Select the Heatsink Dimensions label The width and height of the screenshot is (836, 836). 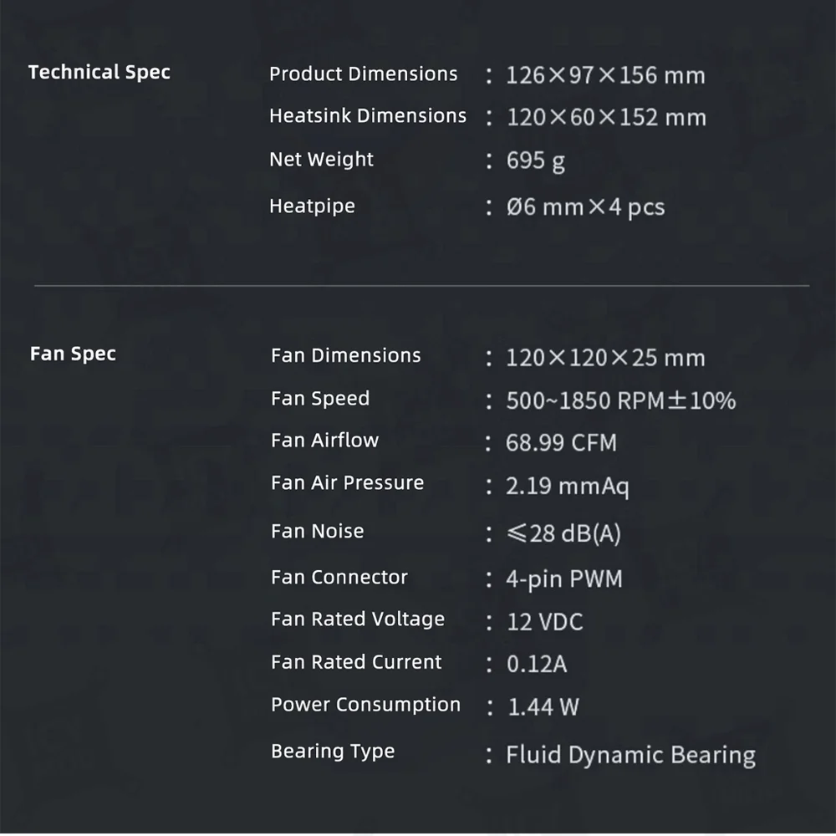click(367, 116)
